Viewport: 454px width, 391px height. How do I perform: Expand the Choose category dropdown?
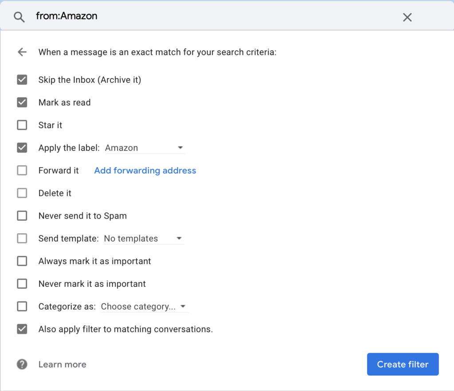144,306
